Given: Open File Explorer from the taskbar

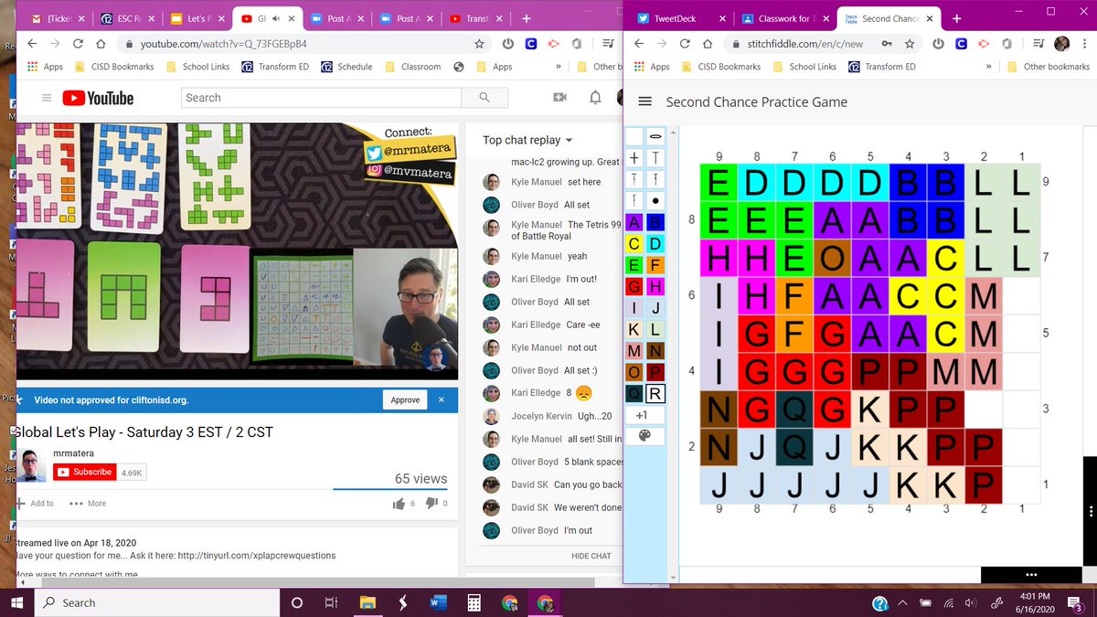Looking at the screenshot, I should pos(367,602).
